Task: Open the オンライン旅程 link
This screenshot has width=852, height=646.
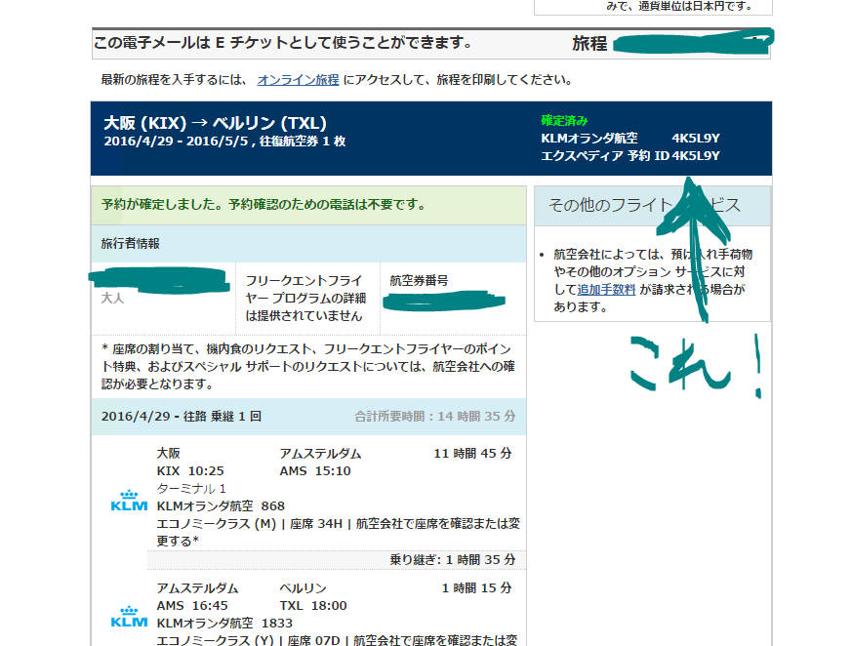Action: (298, 80)
